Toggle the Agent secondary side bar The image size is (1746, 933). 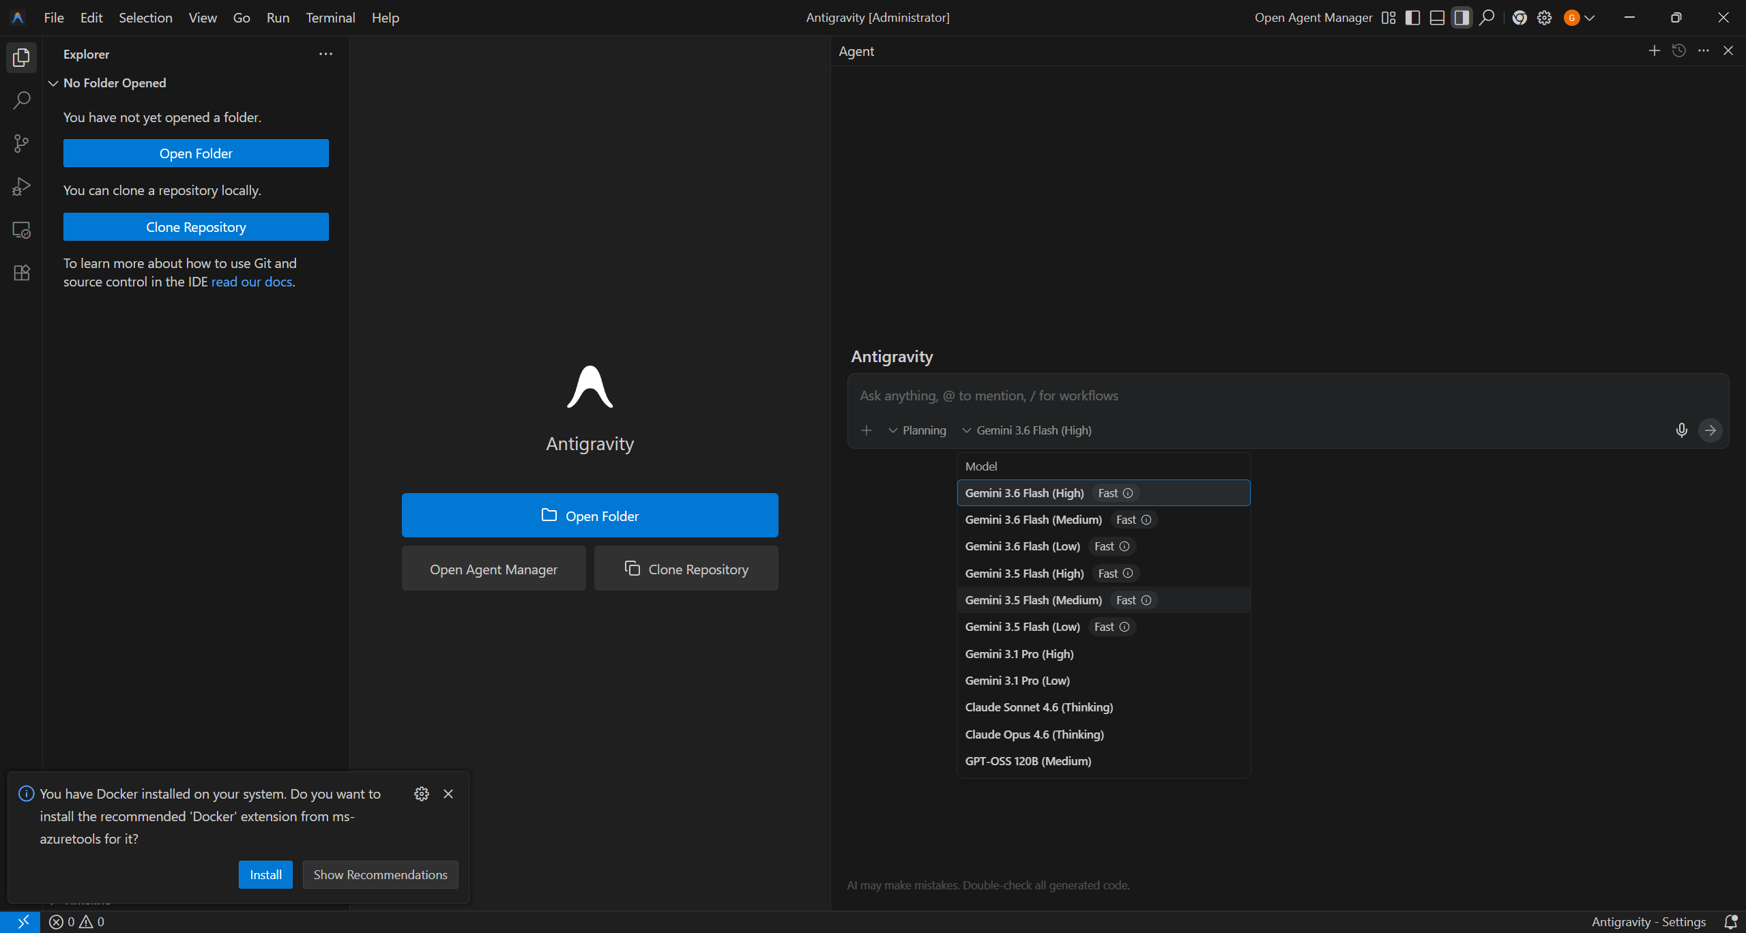[1461, 18]
